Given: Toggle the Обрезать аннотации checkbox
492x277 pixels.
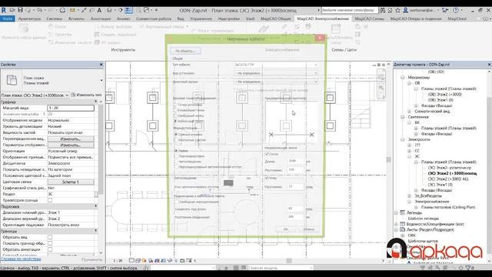Looking at the screenshot, I should tap(50, 249).
